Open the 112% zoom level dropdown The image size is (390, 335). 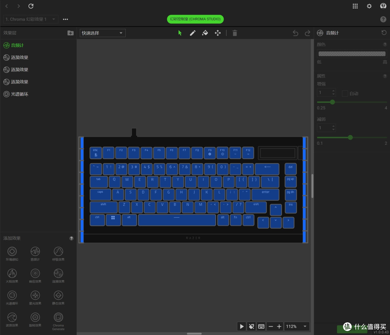coord(296,326)
